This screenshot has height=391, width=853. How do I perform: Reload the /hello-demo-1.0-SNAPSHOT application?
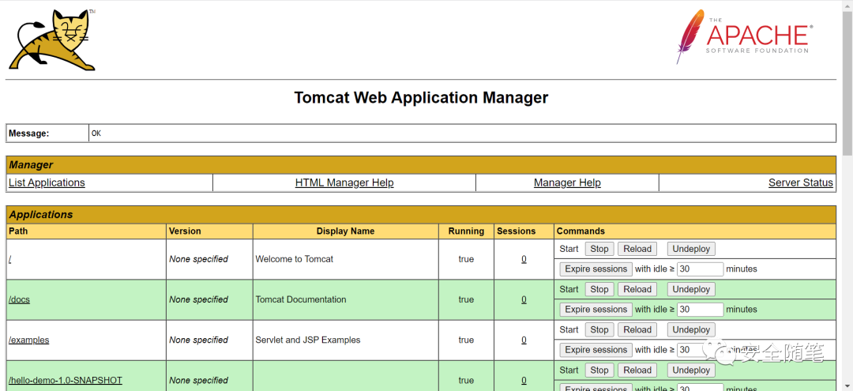pyautogui.click(x=637, y=370)
